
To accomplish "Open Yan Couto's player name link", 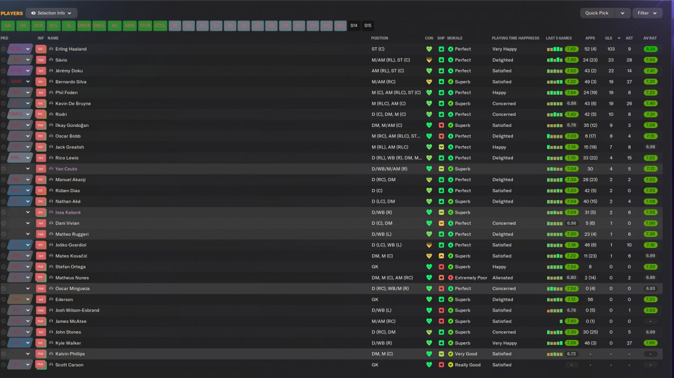I will [x=66, y=169].
